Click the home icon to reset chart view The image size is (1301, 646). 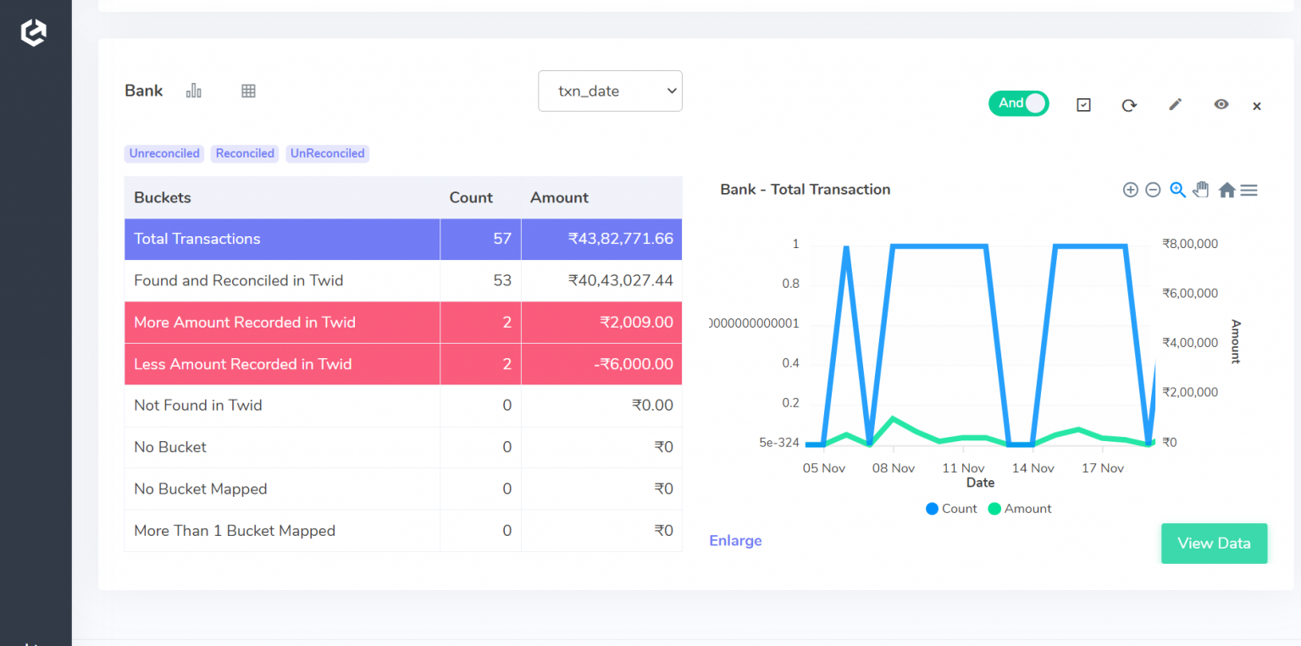pos(1226,190)
